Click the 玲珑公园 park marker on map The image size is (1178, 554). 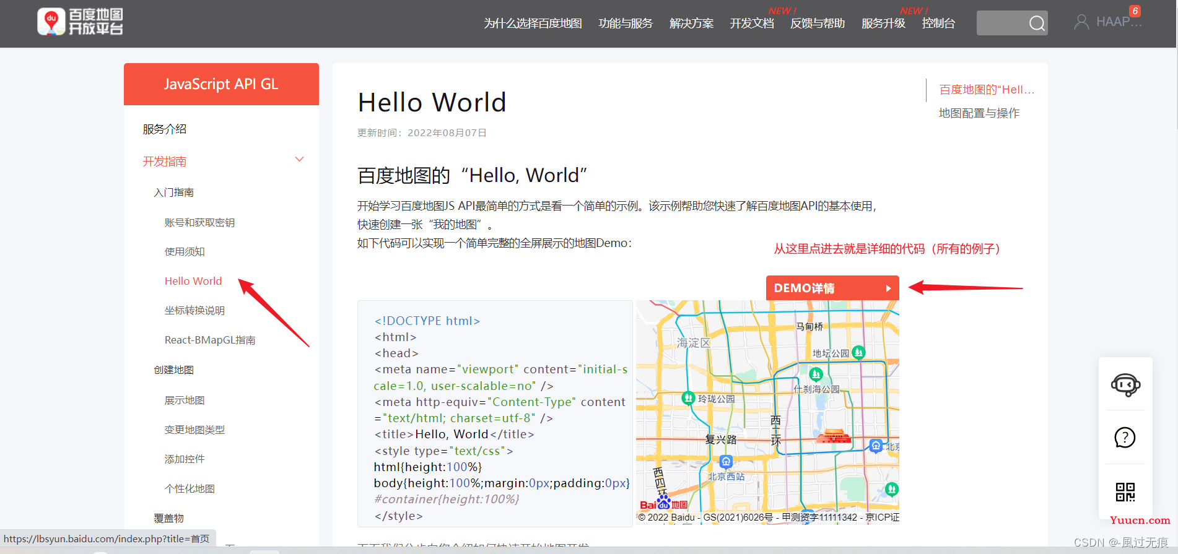tap(688, 398)
